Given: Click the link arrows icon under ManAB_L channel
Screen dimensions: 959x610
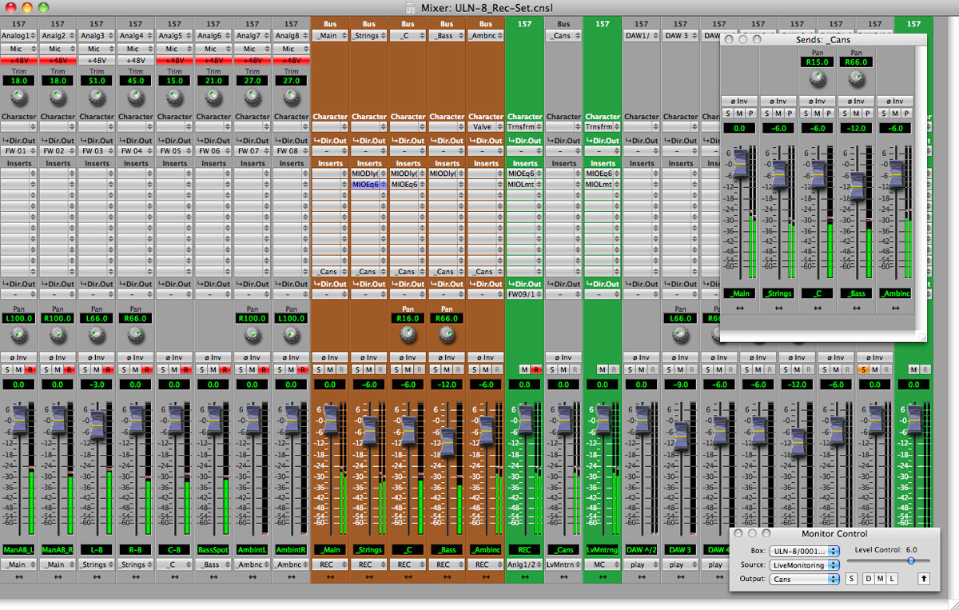Looking at the screenshot, I should (19, 576).
